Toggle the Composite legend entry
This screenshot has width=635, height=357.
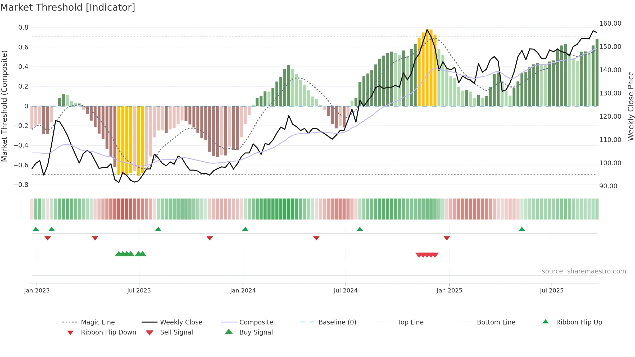[247, 322]
